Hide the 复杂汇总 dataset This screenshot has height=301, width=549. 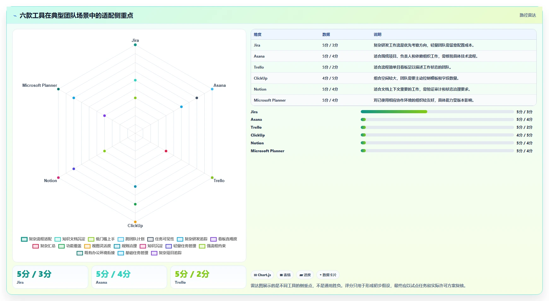click(x=44, y=246)
